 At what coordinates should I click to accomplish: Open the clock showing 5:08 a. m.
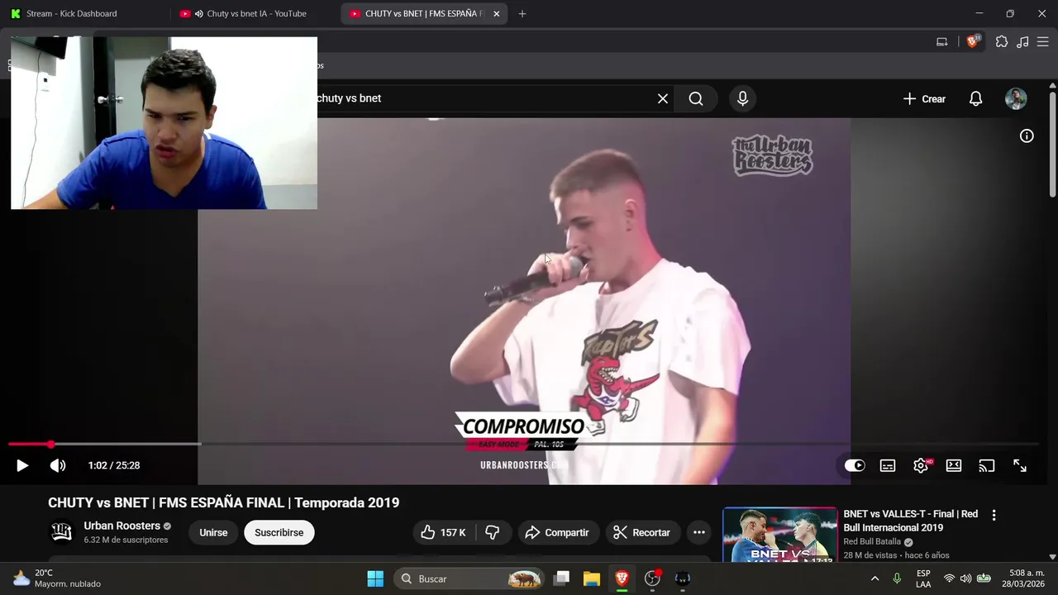click(x=1022, y=578)
